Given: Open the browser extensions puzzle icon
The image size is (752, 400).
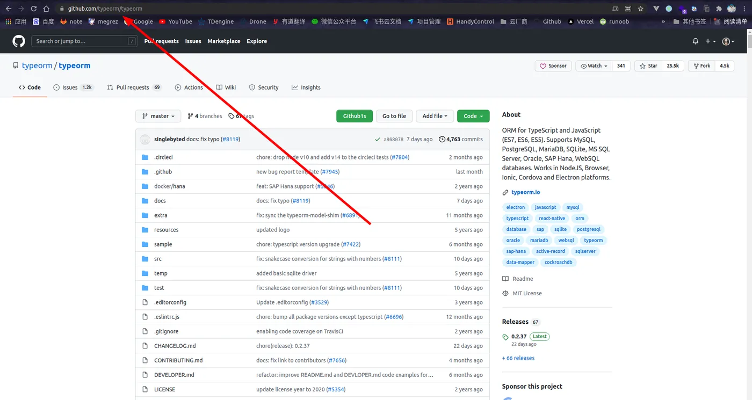Looking at the screenshot, I should coord(719,9).
